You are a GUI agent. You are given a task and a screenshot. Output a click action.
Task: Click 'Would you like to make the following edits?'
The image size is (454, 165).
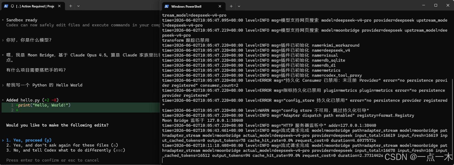[x=57, y=125]
